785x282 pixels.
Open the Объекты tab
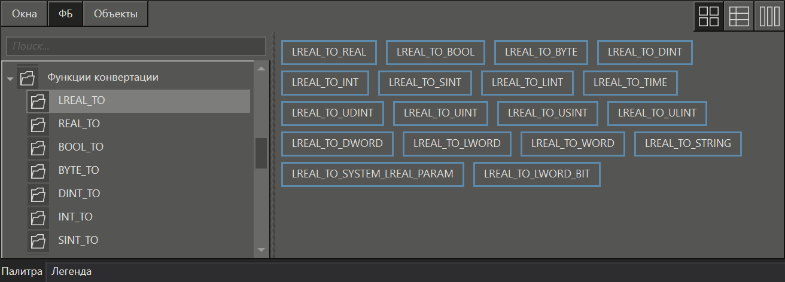coord(115,14)
